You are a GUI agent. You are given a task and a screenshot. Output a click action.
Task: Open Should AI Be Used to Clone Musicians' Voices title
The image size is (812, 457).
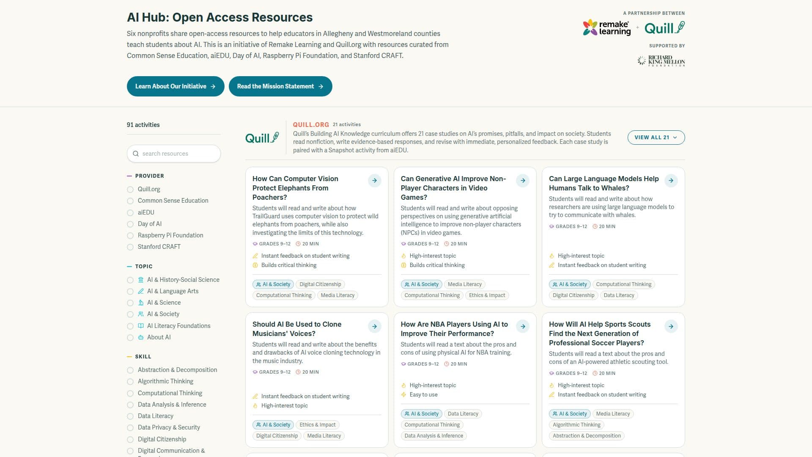pos(297,329)
